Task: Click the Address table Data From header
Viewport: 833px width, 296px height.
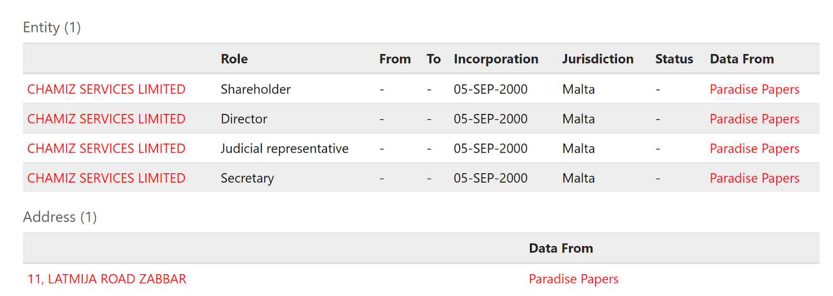Action: [x=561, y=248]
